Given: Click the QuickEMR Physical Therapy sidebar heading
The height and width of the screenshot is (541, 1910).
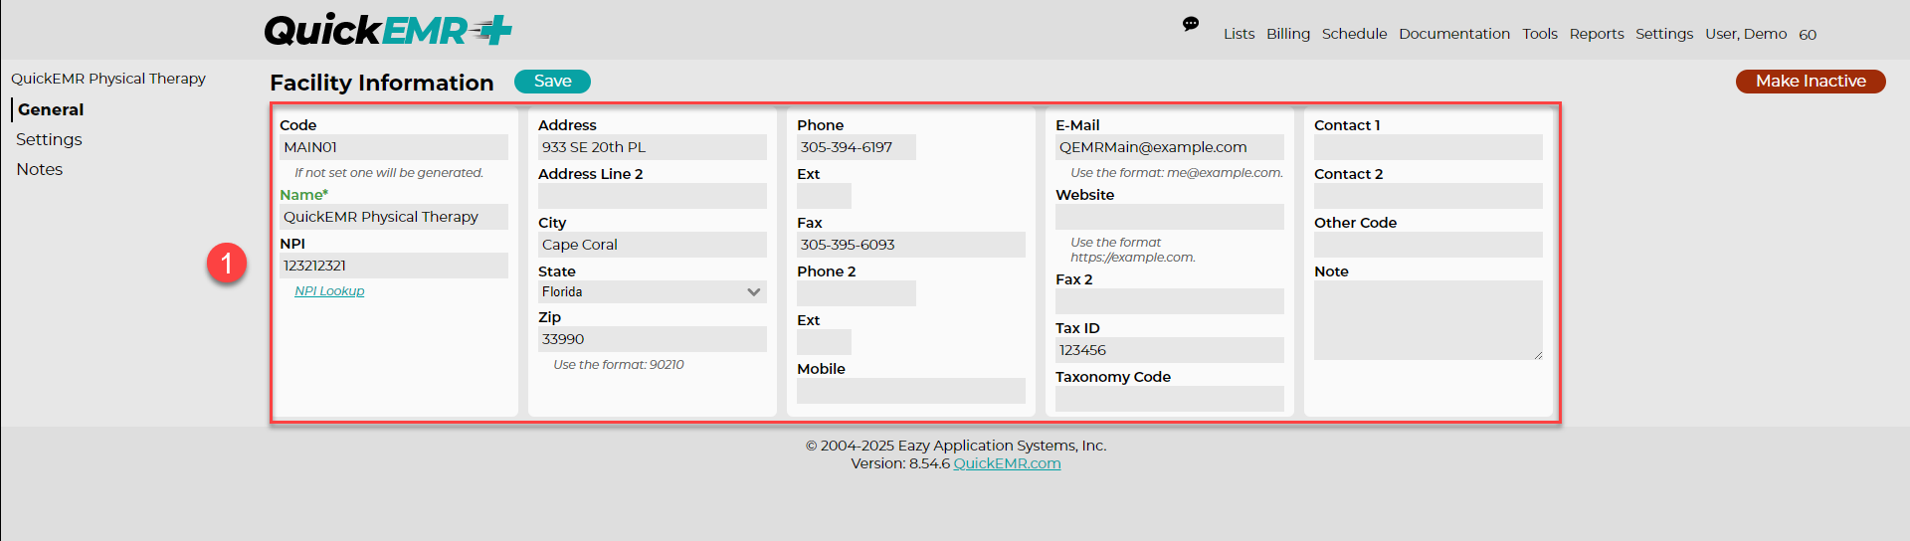Looking at the screenshot, I should pyautogui.click(x=108, y=79).
